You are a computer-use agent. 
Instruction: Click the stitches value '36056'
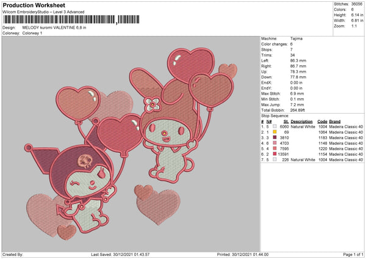tap(357, 4)
